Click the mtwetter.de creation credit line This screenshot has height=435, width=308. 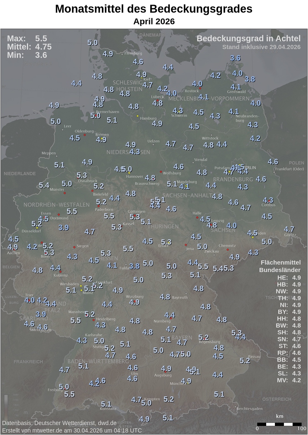point(72,430)
